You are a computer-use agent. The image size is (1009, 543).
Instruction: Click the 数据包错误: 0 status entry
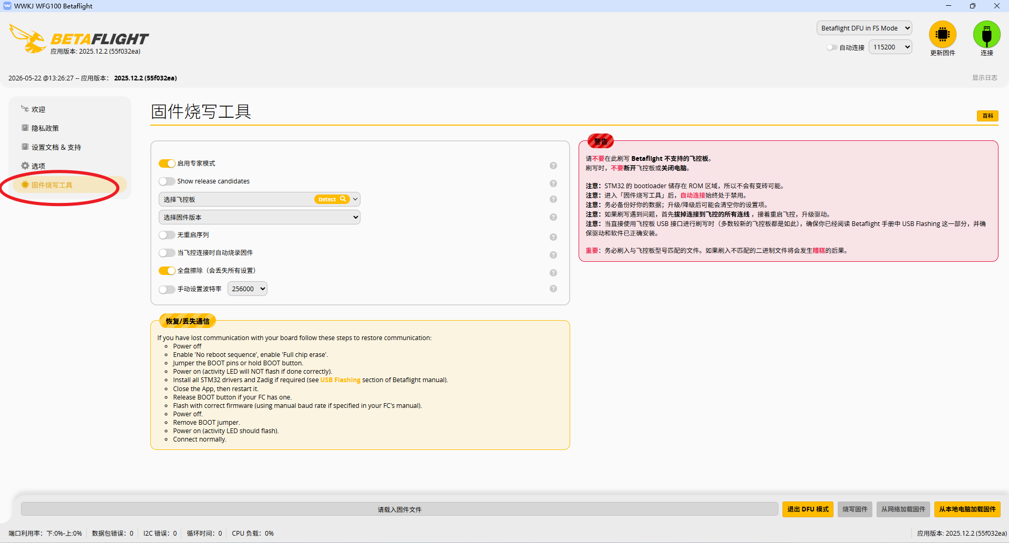[x=112, y=533]
